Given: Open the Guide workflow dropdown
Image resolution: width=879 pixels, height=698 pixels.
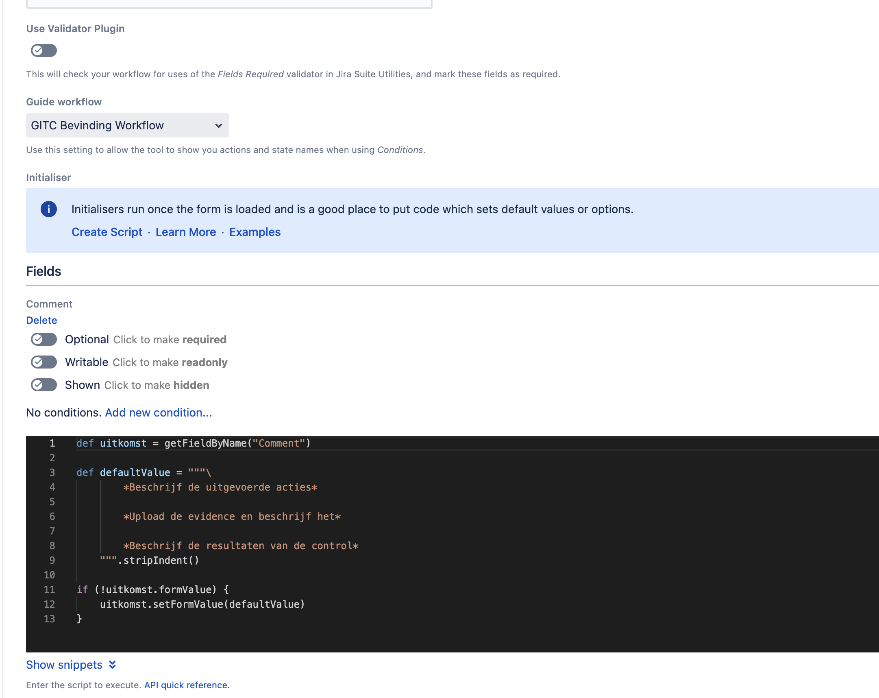Looking at the screenshot, I should coord(127,125).
